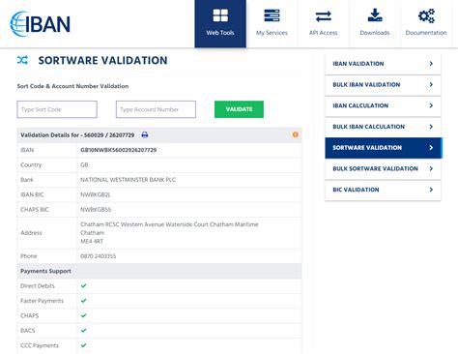This screenshot has height=354, width=458.
Task: Open the My Services tab label
Action: click(x=272, y=33)
